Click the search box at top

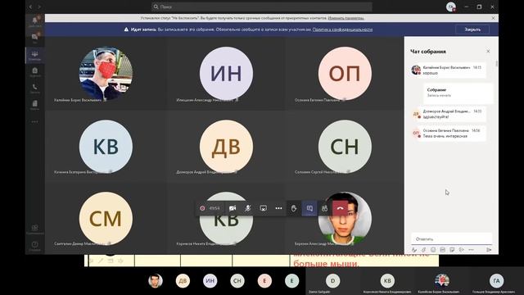coord(262,7)
